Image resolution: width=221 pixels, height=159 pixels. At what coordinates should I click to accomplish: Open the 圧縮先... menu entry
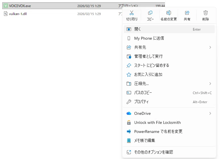[x=169, y=84]
